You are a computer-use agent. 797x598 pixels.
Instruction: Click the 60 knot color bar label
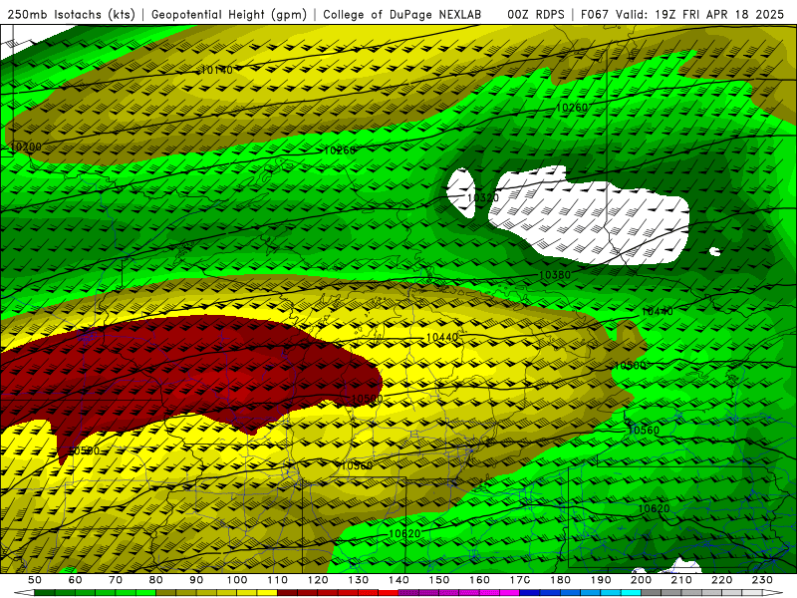pos(75,580)
